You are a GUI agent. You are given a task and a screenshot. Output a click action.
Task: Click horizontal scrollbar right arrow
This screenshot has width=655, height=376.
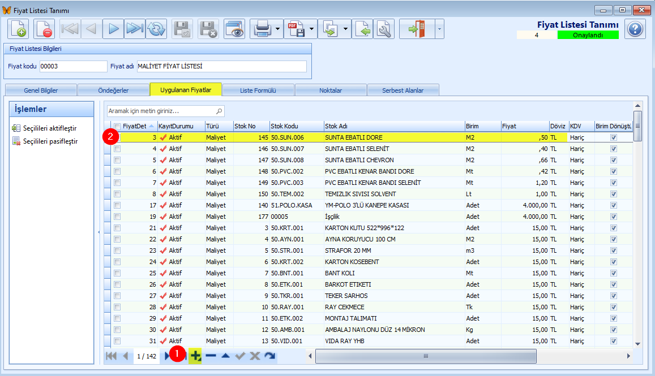(x=628, y=356)
